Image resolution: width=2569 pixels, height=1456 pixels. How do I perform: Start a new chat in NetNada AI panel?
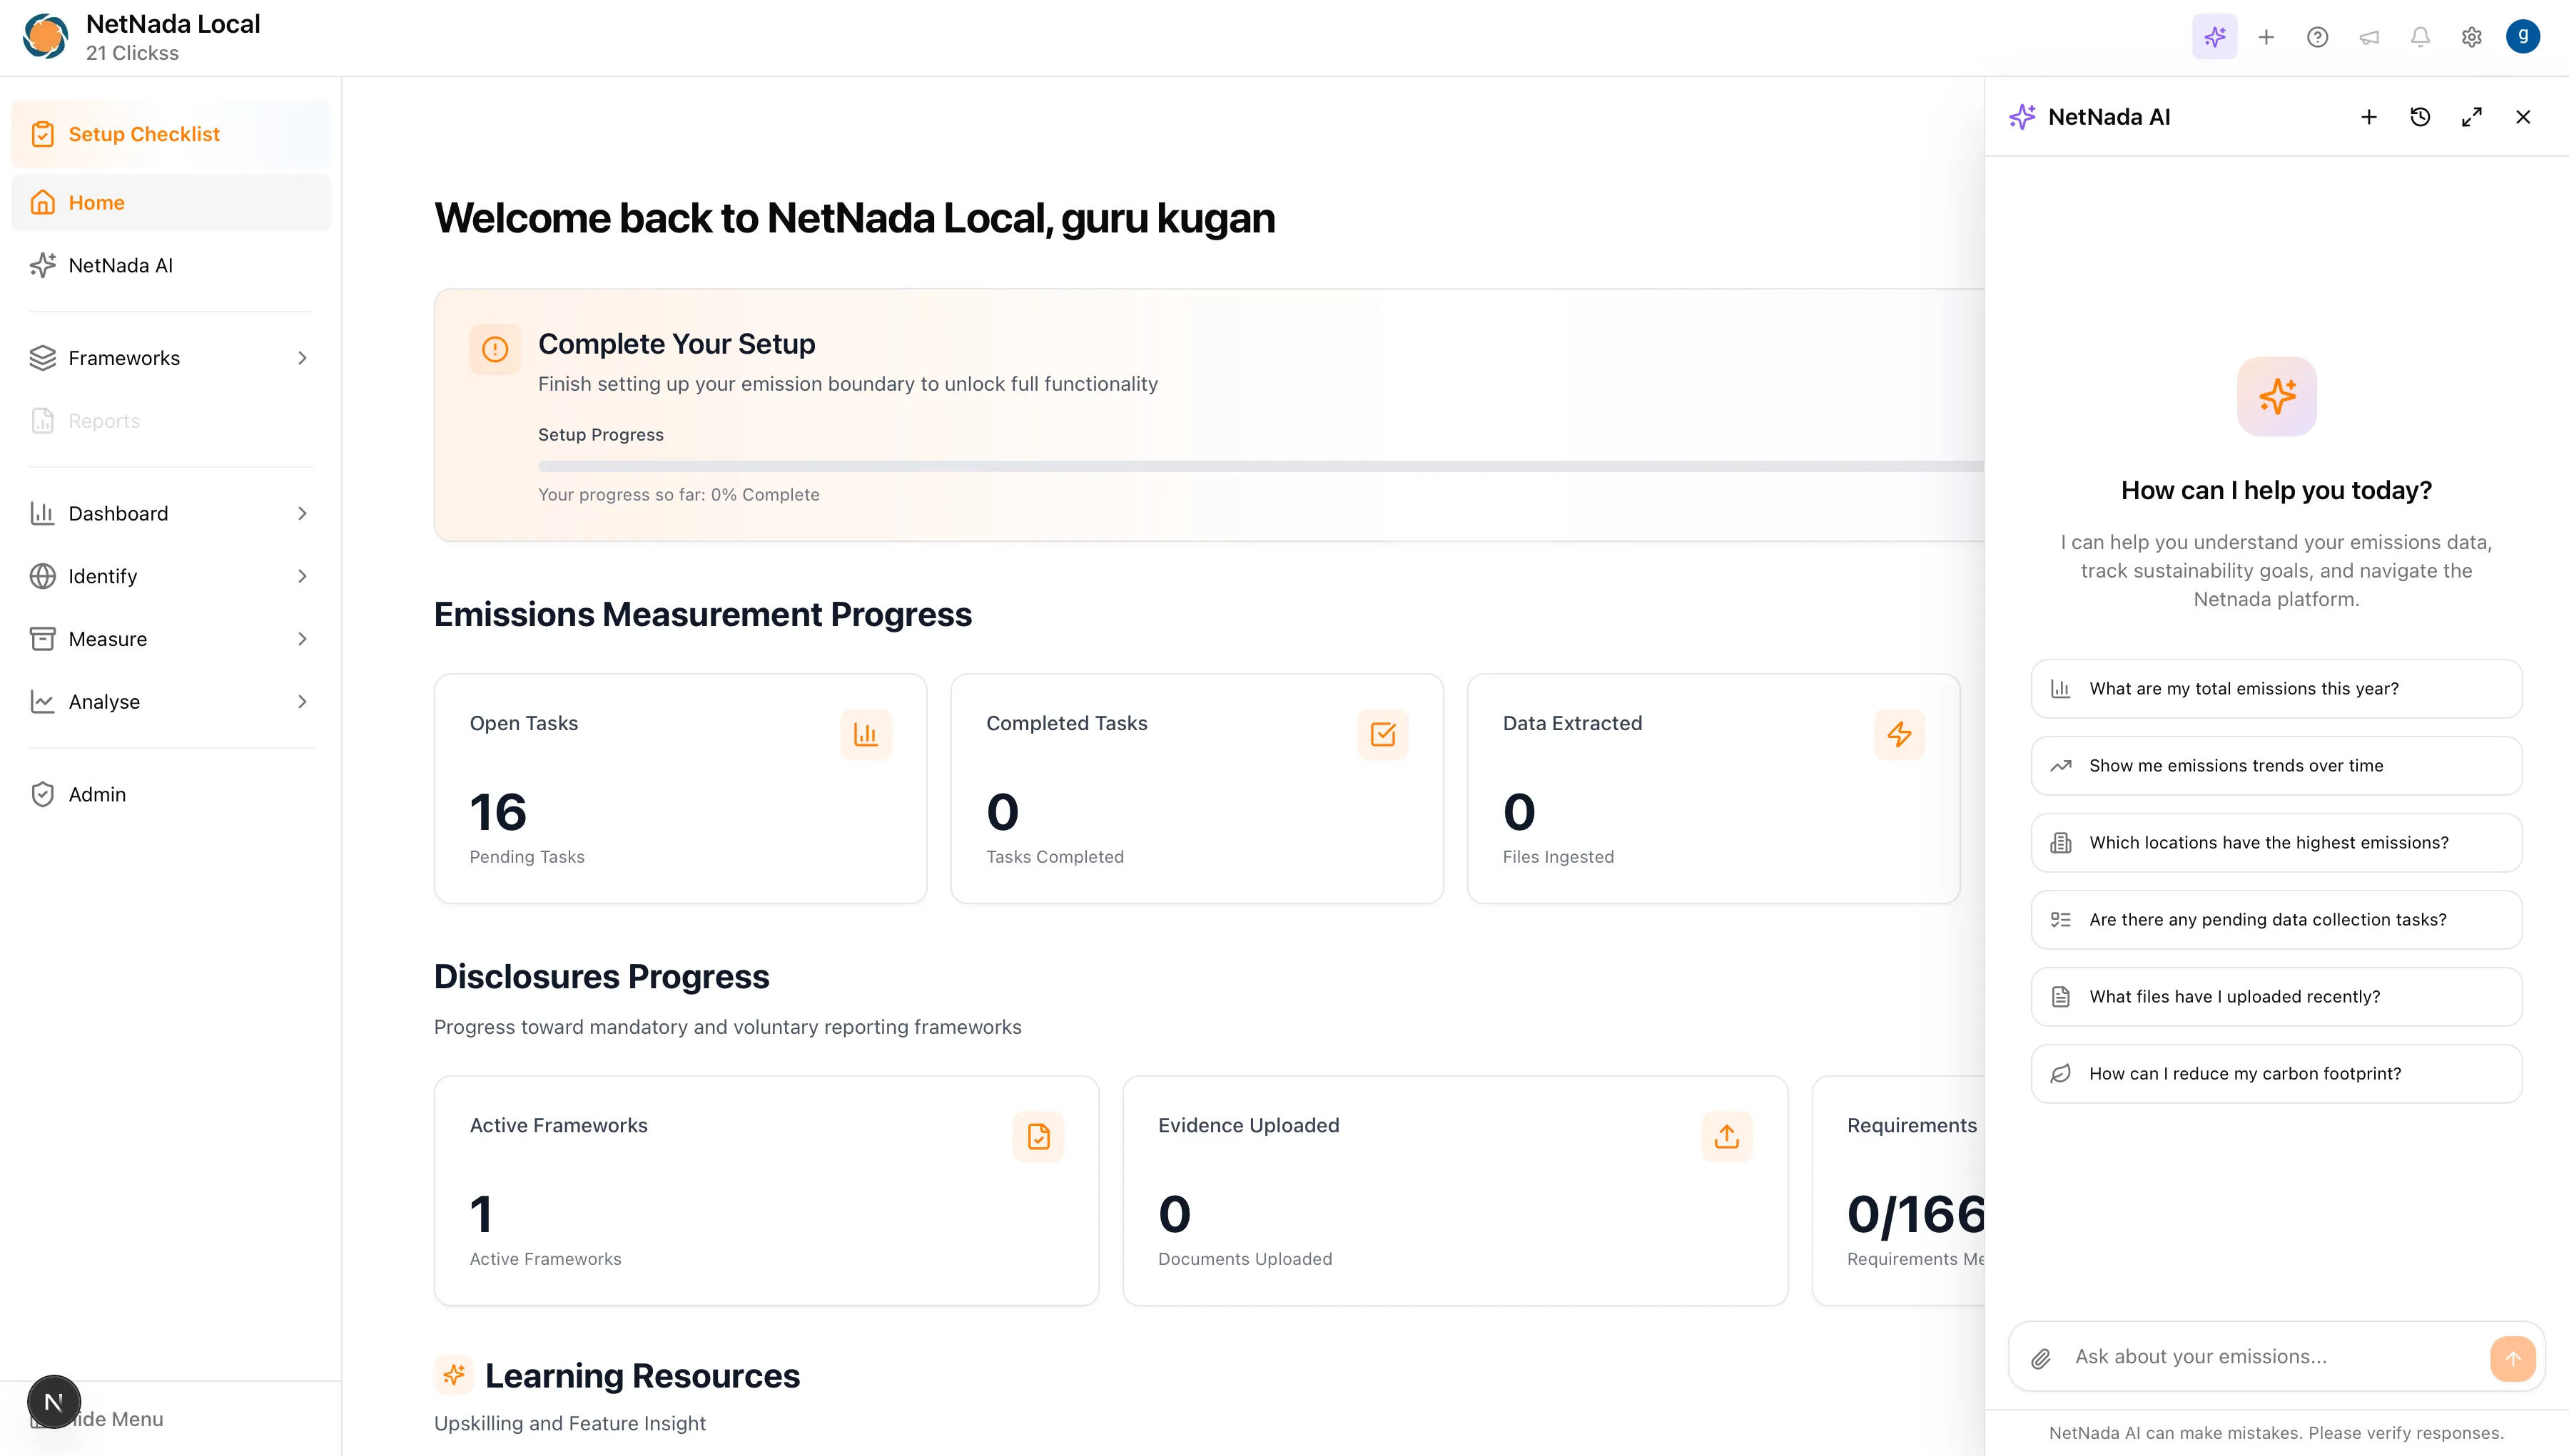click(2368, 117)
